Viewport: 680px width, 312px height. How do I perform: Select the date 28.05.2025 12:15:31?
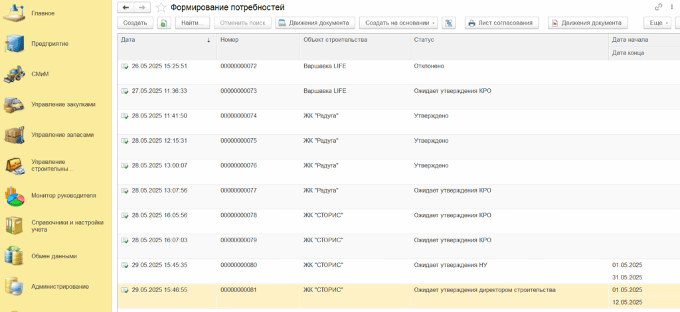click(x=159, y=141)
